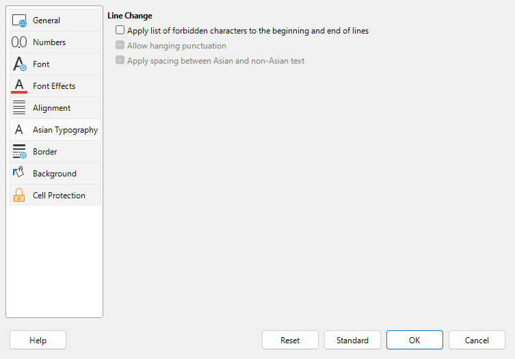
Task: Open the General tab label
Action: tap(47, 21)
